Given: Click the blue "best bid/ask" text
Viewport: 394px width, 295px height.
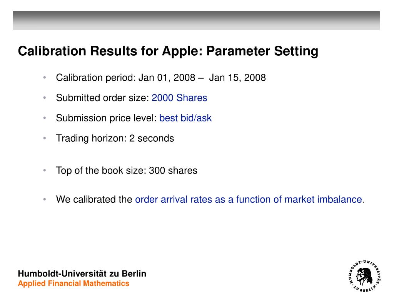Looking at the screenshot, I should pos(185,118).
